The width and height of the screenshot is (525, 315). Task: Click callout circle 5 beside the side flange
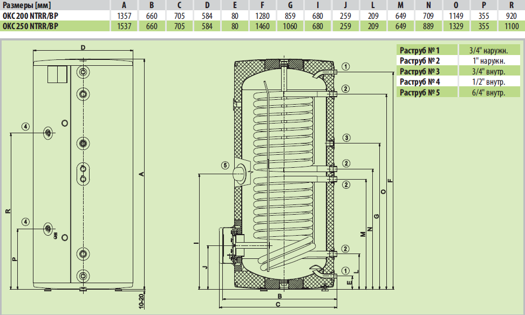click(225, 165)
